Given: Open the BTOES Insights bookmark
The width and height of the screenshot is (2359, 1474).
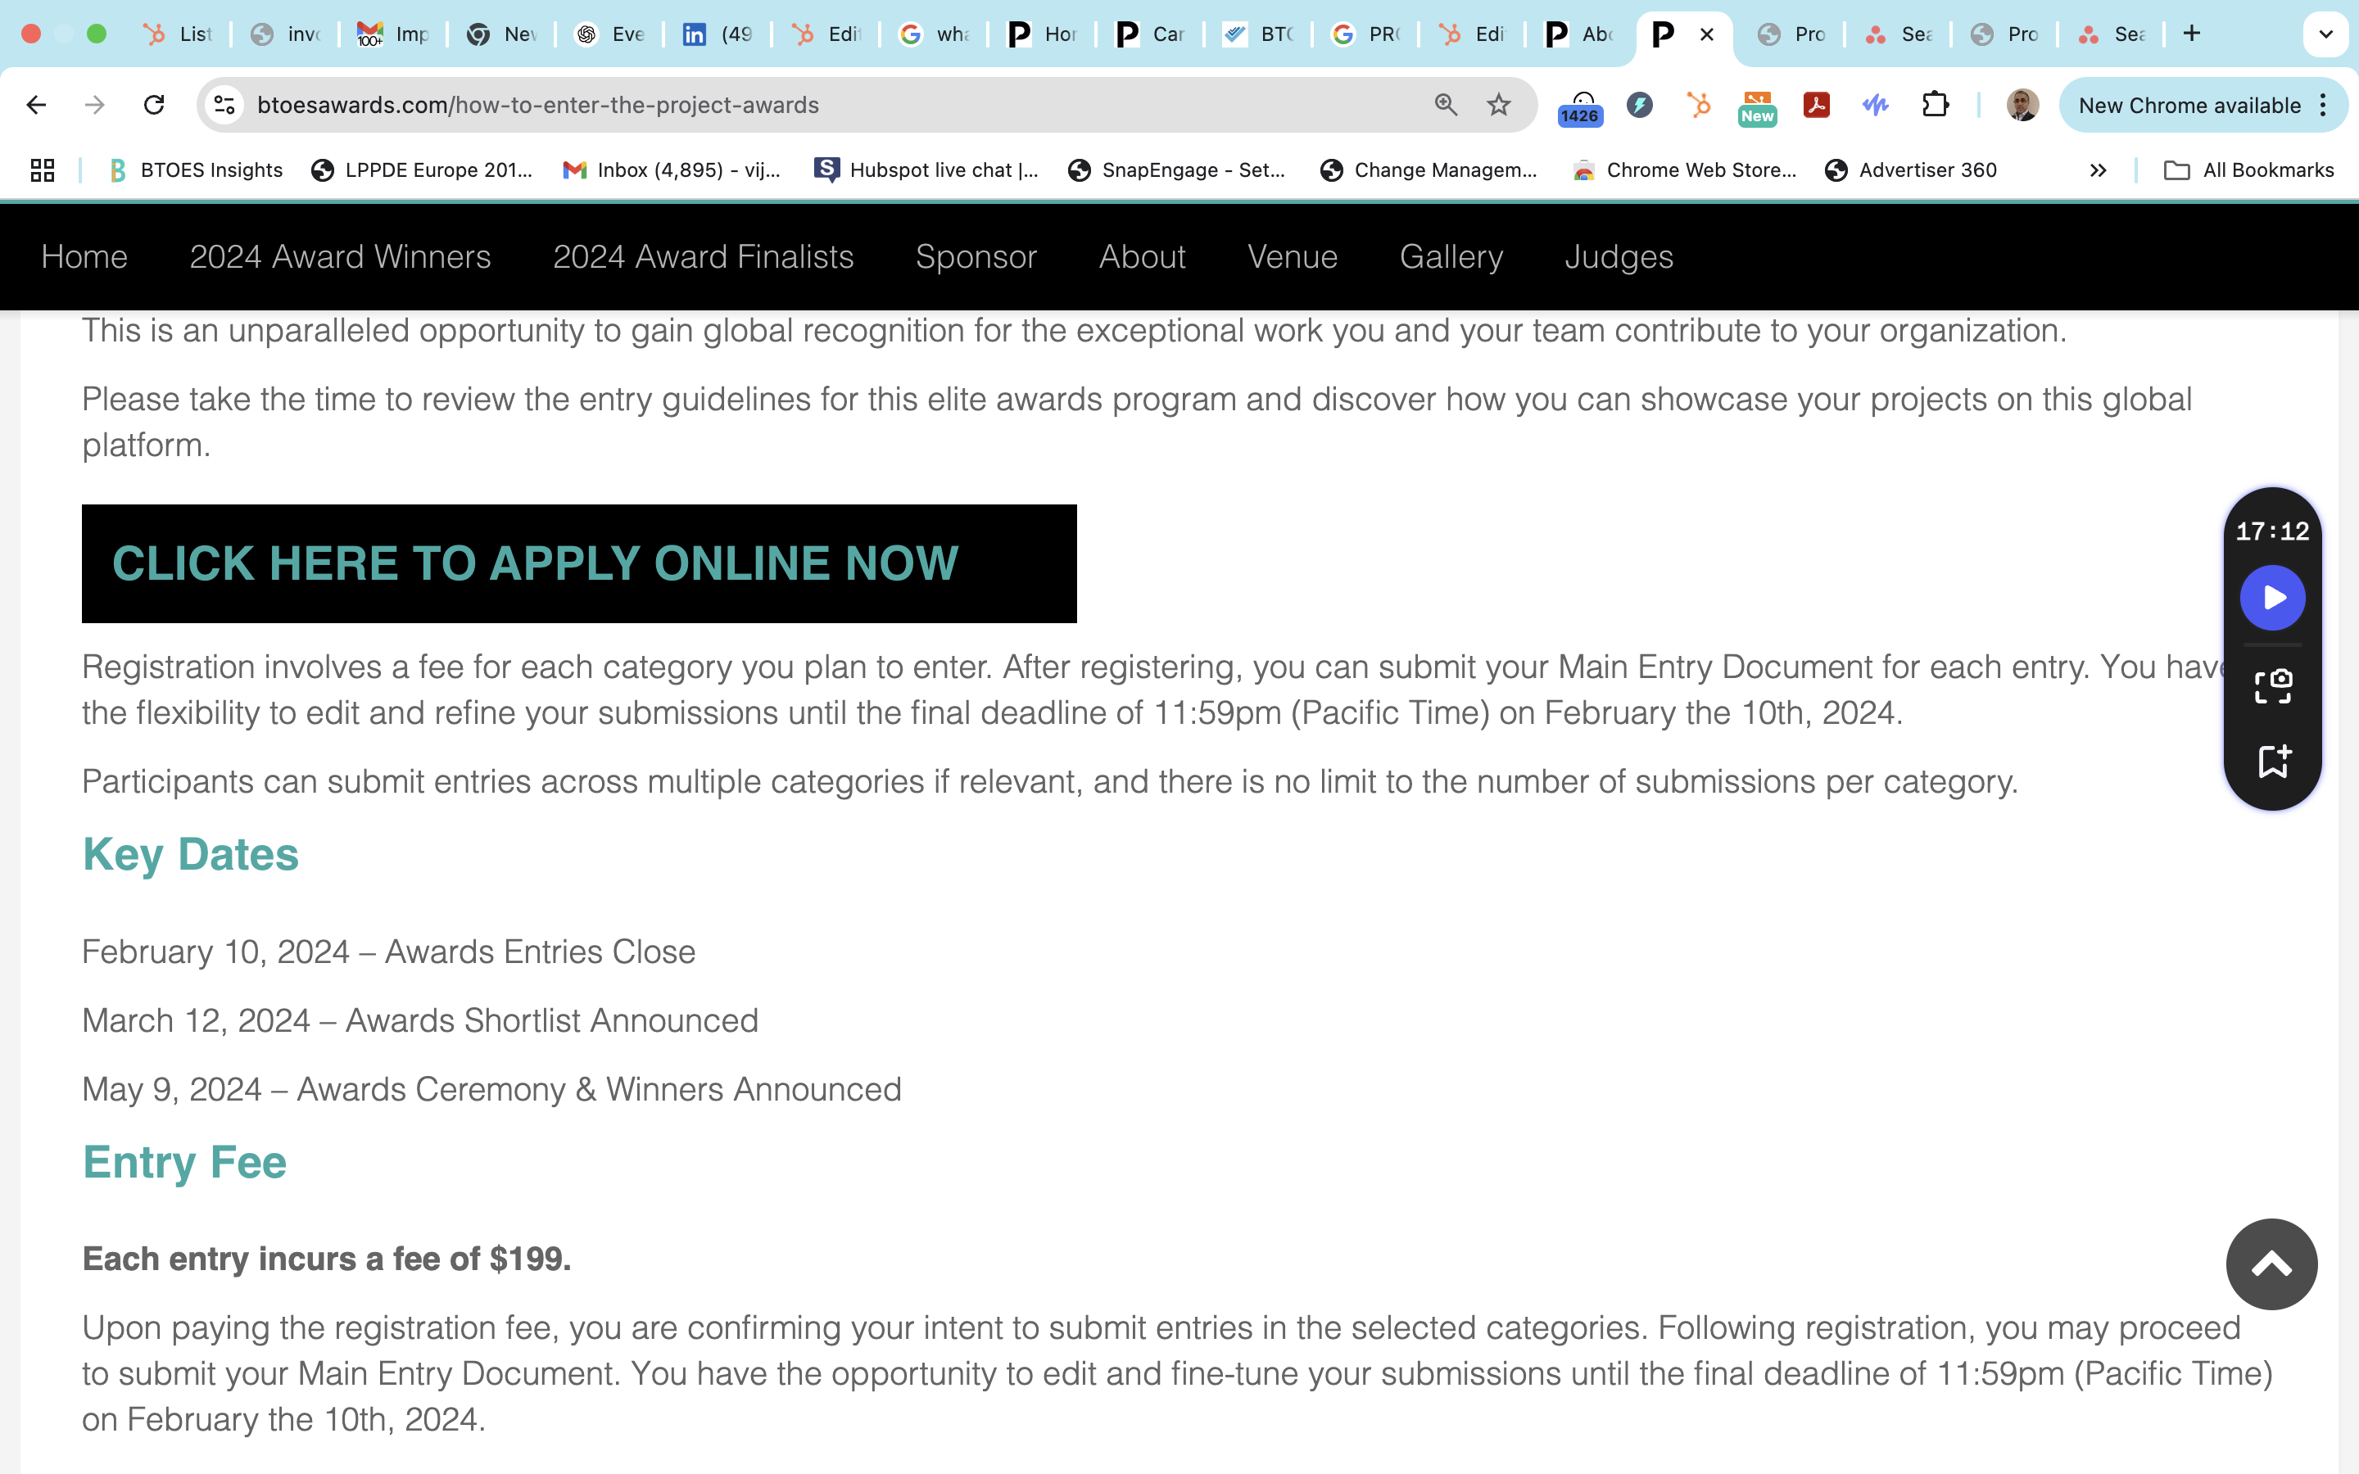Looking at the screenshot, I should point(196,170).
